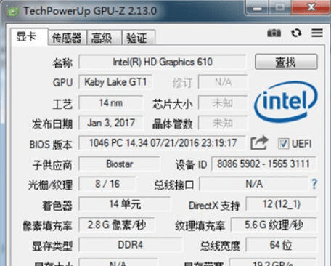This screenshot has width=331, height=266.
Task: Click the 总线宽度 label
Action: coord(220,246)
